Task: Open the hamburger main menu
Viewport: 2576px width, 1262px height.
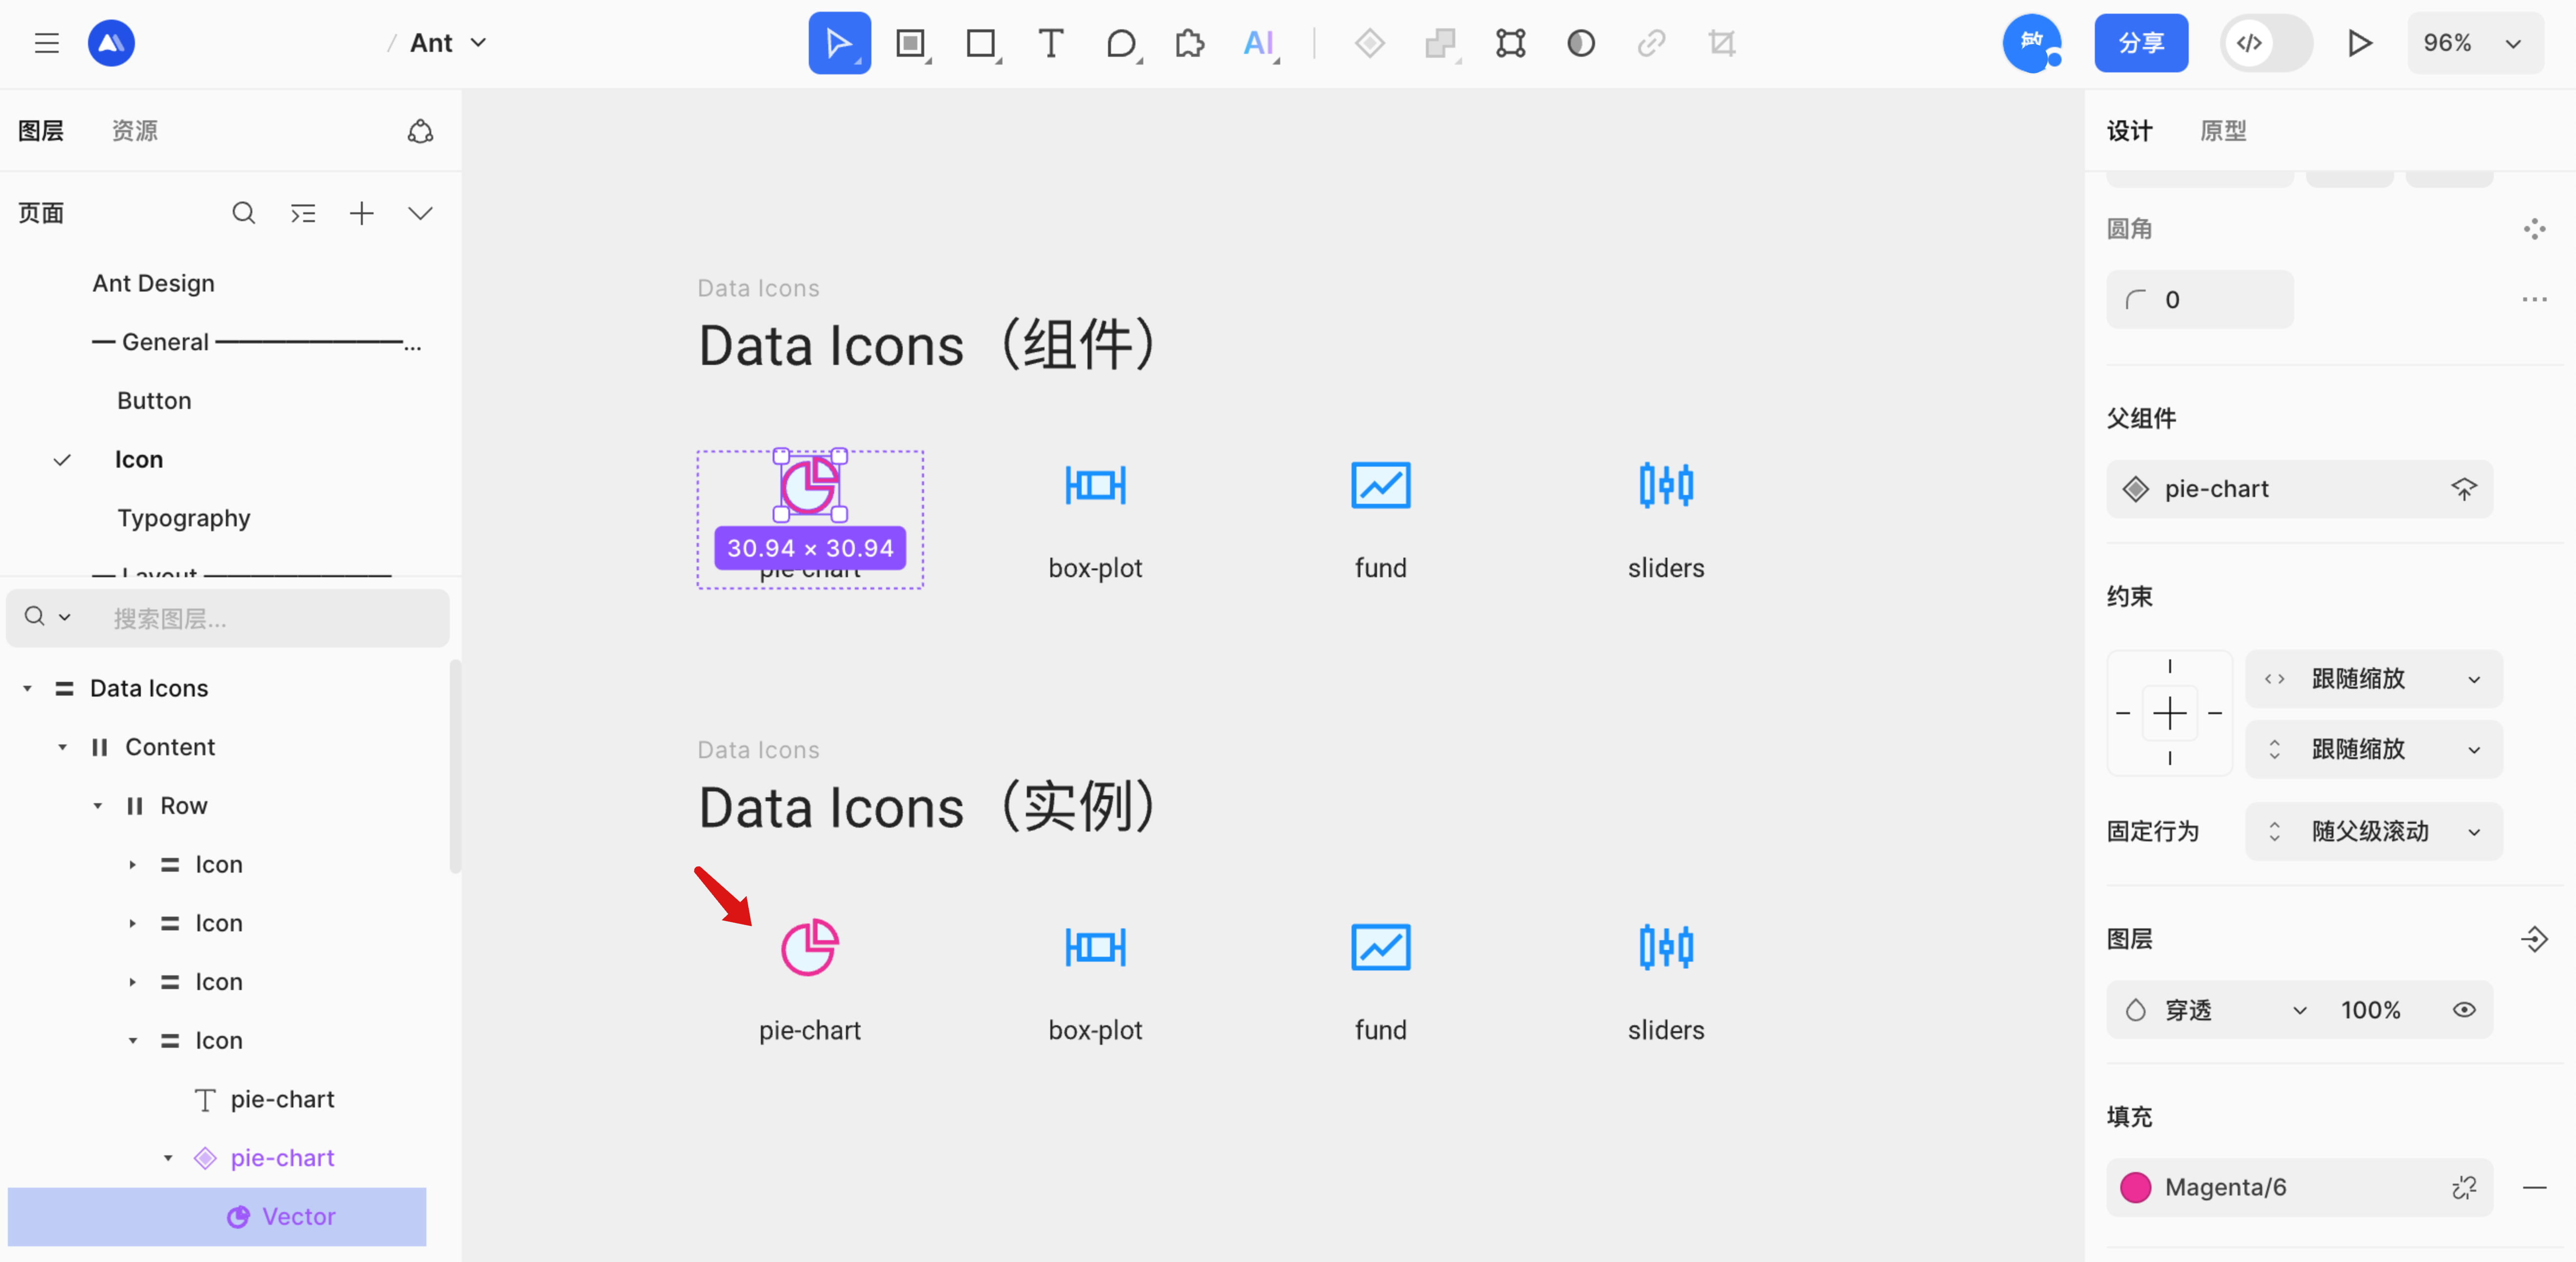Action: coord(47,43)
